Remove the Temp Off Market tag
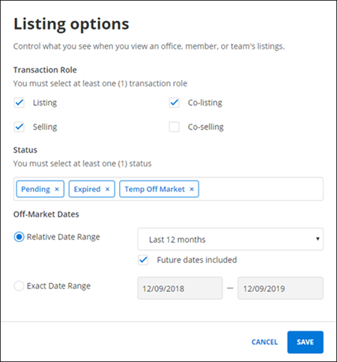337x362 pixels. [192, 189]
